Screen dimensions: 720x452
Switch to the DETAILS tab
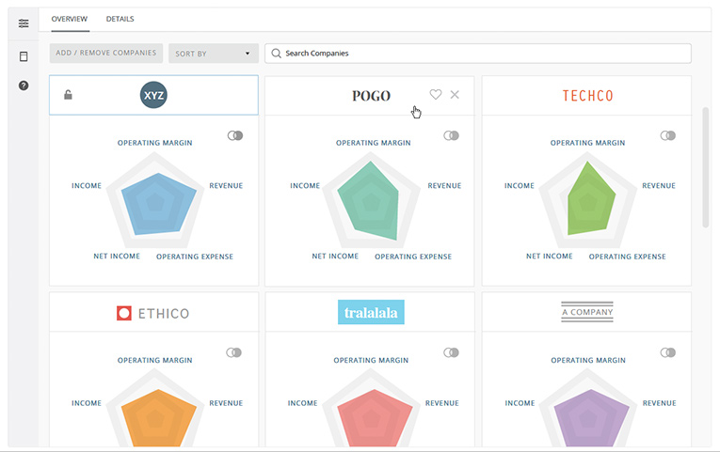[120, 19]
